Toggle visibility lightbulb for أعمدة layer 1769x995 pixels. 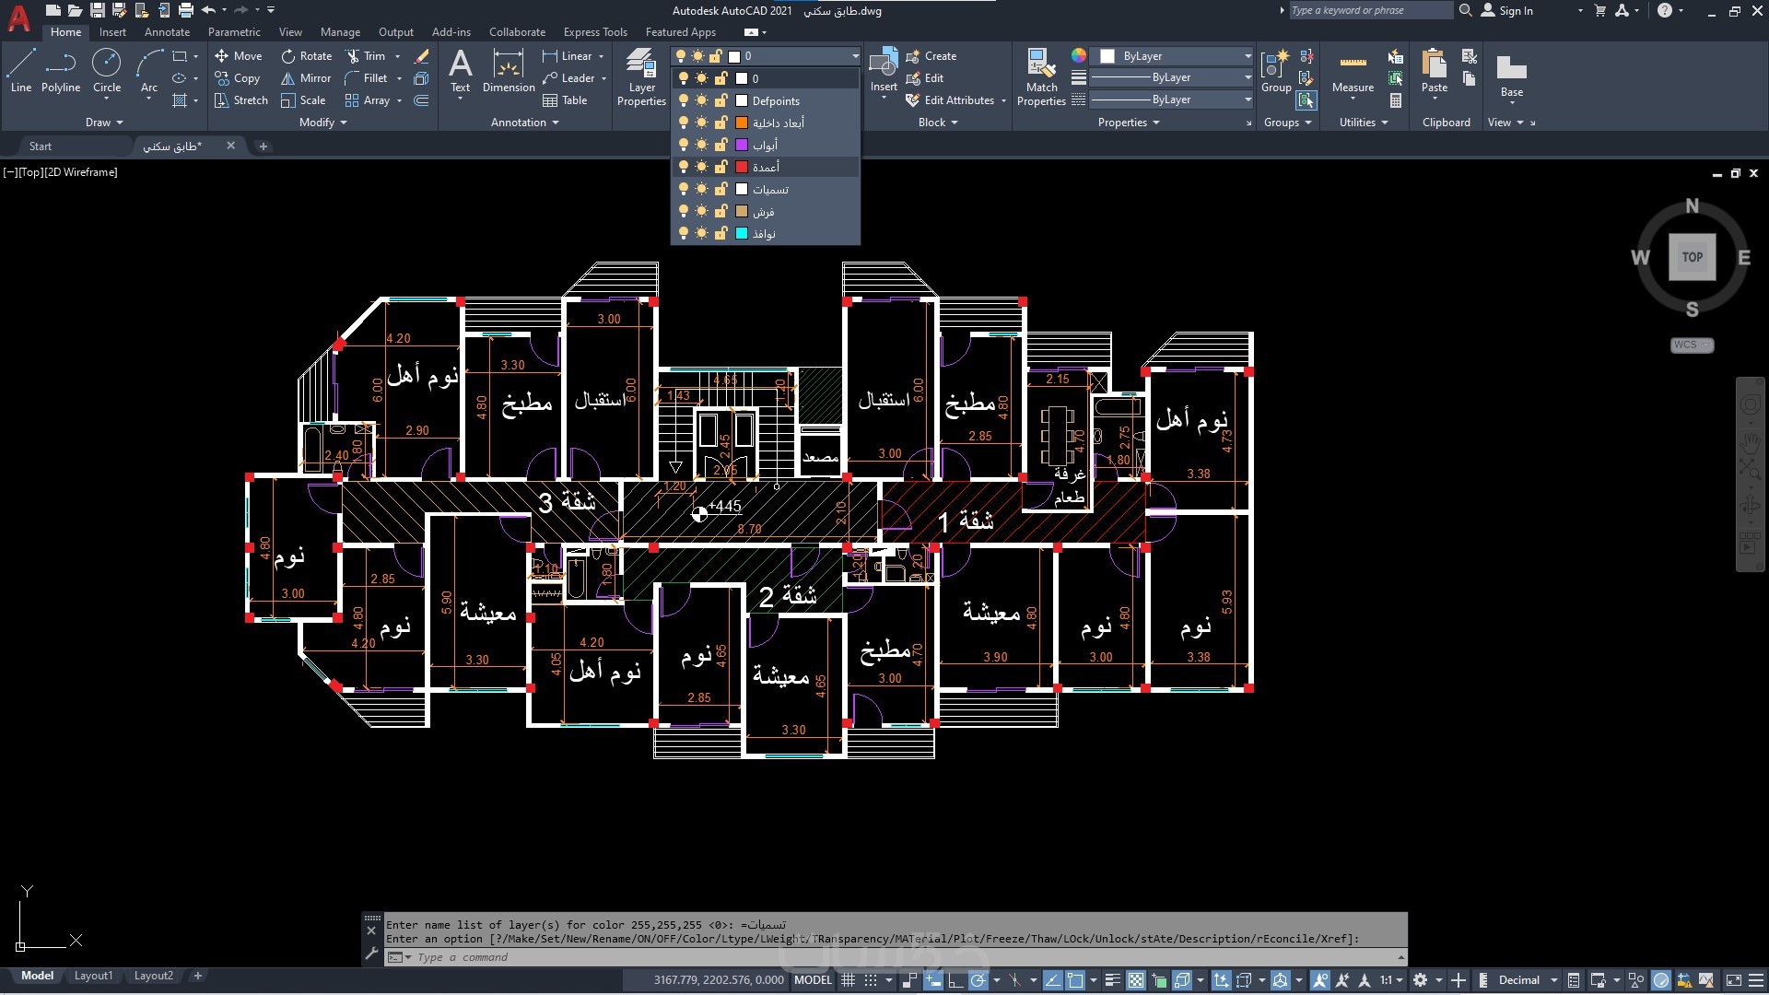(684, 167)
